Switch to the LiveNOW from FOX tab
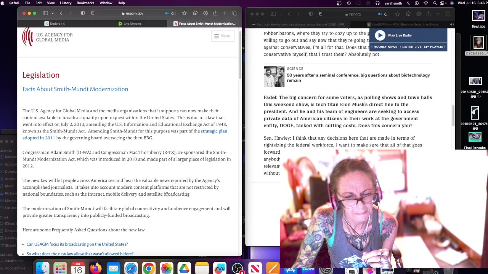This screenshot has height=274, width=488. [403, 24]
